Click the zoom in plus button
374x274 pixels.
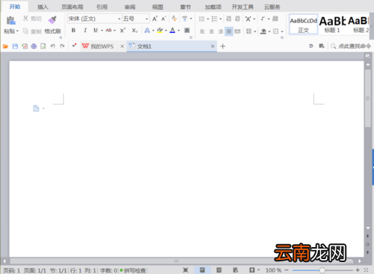(358, 270)
